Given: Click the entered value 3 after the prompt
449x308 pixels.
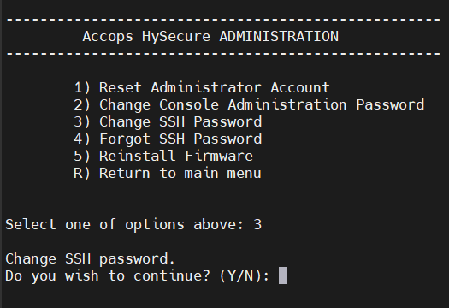Looking at the screenshot, I should coord(257,225).
